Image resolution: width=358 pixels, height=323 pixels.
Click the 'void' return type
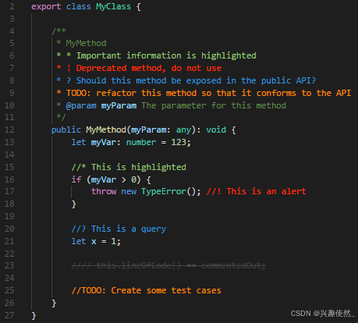point(216,130)
